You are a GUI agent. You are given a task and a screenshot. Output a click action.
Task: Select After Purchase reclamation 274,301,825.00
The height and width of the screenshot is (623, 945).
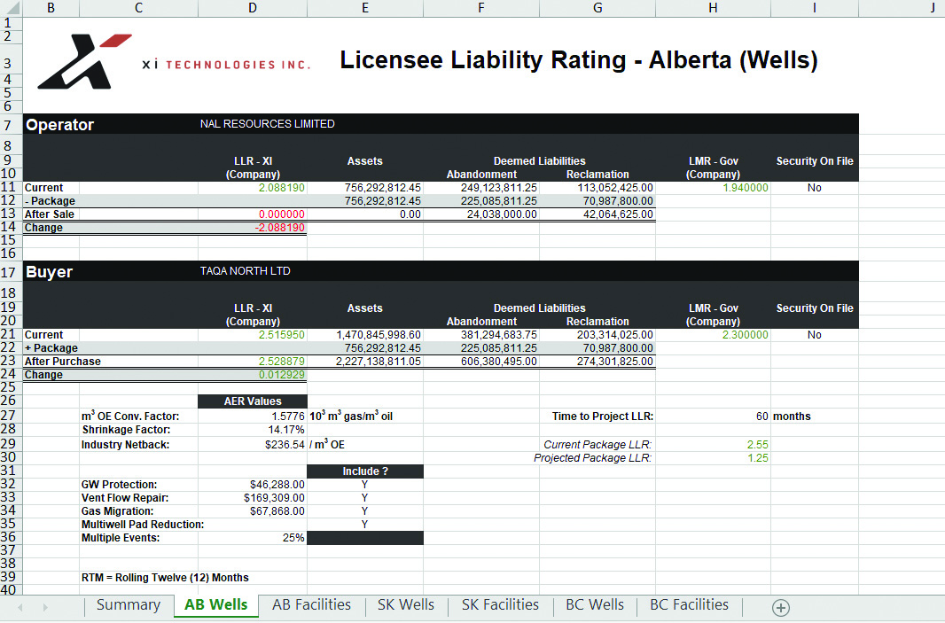[x=615, y=362]
